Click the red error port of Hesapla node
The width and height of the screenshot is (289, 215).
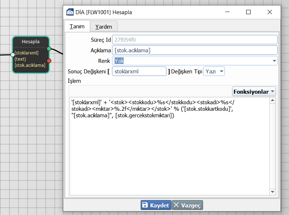pos(49,61)
